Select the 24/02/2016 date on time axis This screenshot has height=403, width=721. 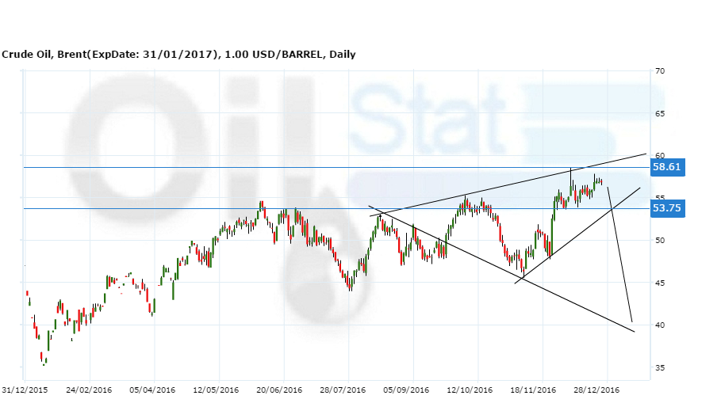(x=89, y=390)
